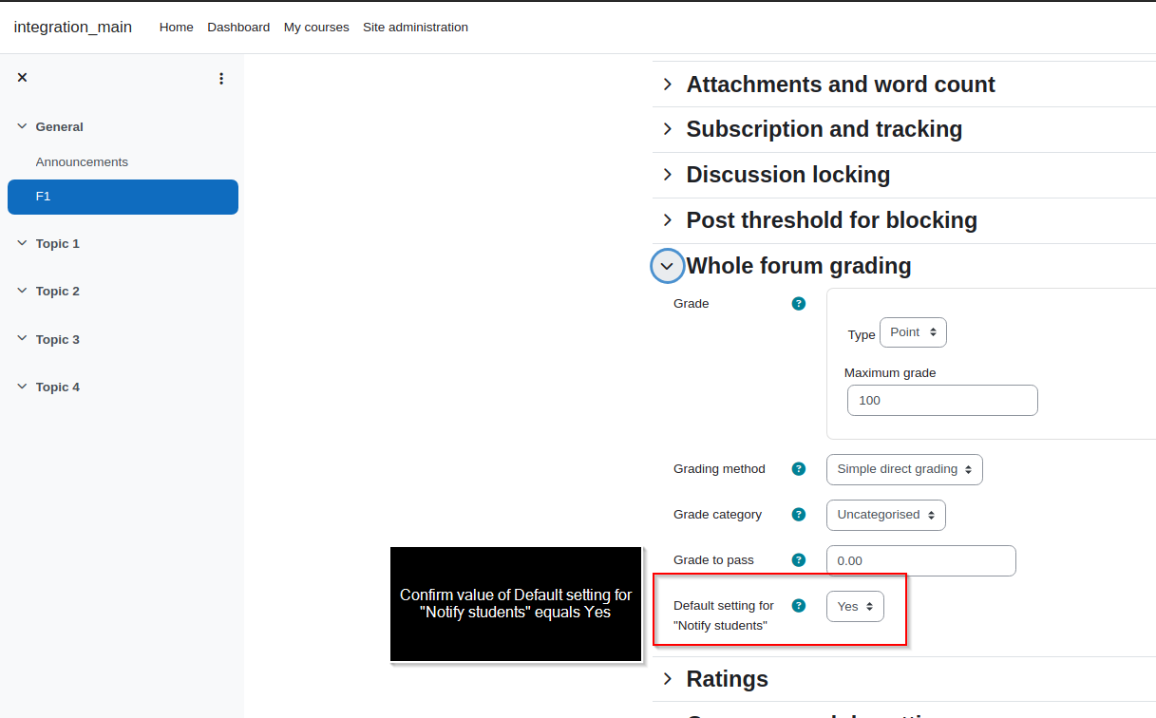Click the Grade to pass label
The width and height of the screenshot is (1156, 718).
(x=713, y=560)
